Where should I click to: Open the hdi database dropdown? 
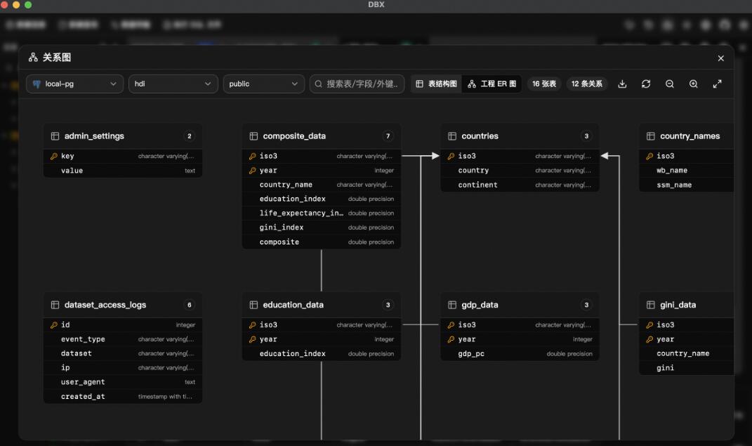173,84
